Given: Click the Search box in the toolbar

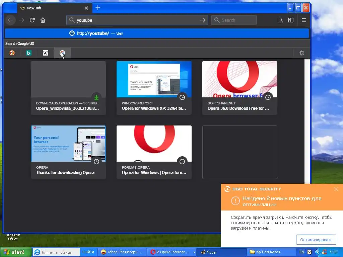Looking at the screenshot, I should [234, 20].
